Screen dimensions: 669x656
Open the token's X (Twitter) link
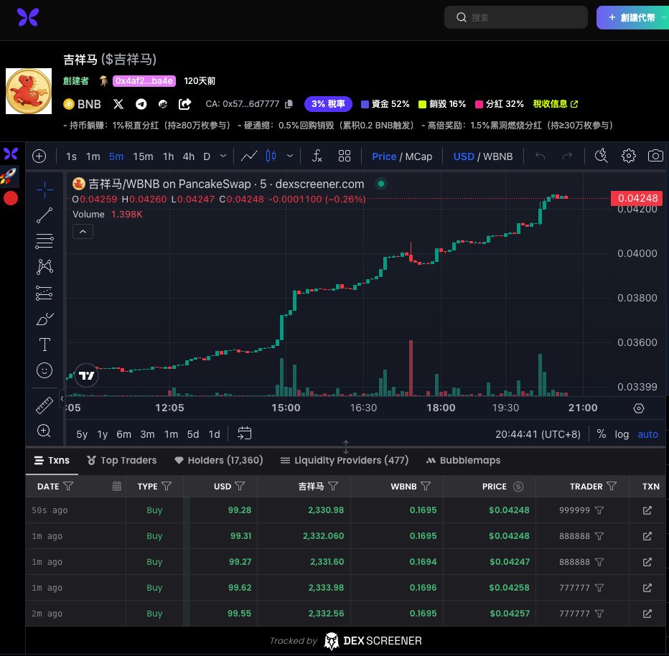[118, 104]
